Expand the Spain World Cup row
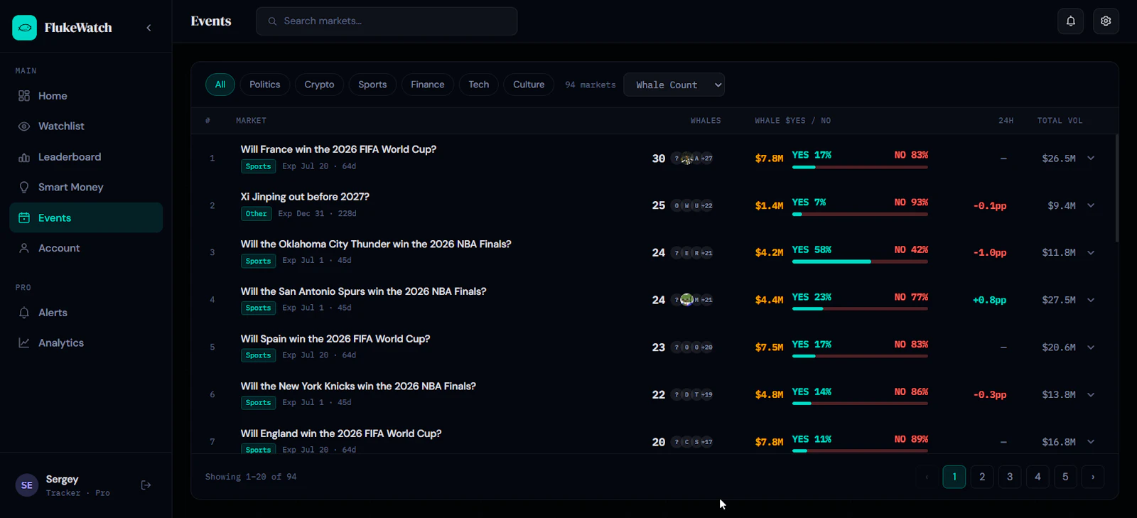Screen dimensions: 1137x518 pyautogui.click(x=1091, y=347)
